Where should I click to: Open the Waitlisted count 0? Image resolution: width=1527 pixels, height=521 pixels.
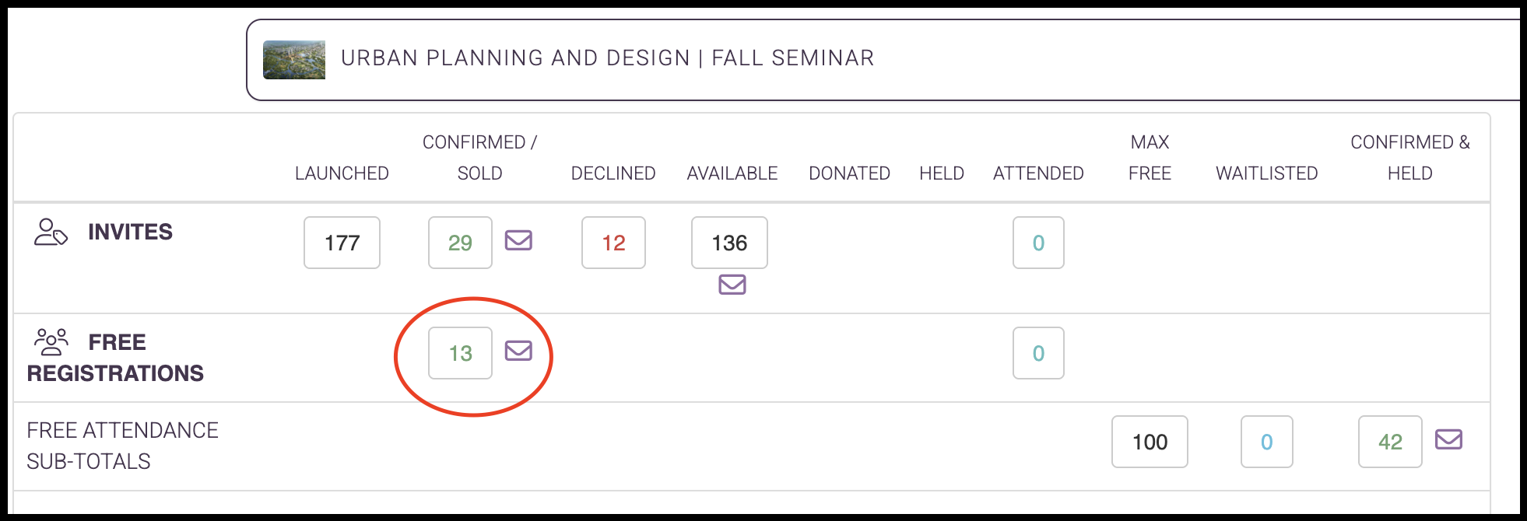[x=1266, y=442]
